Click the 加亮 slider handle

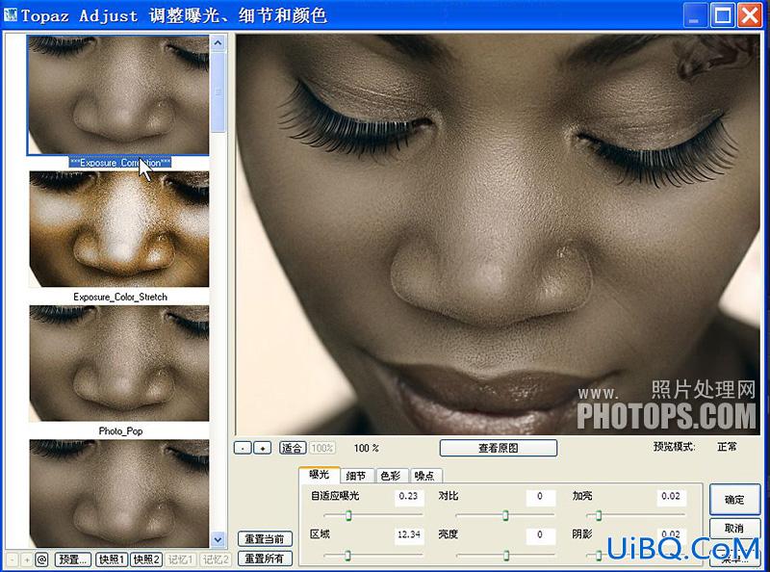click(x=598, y=515)
